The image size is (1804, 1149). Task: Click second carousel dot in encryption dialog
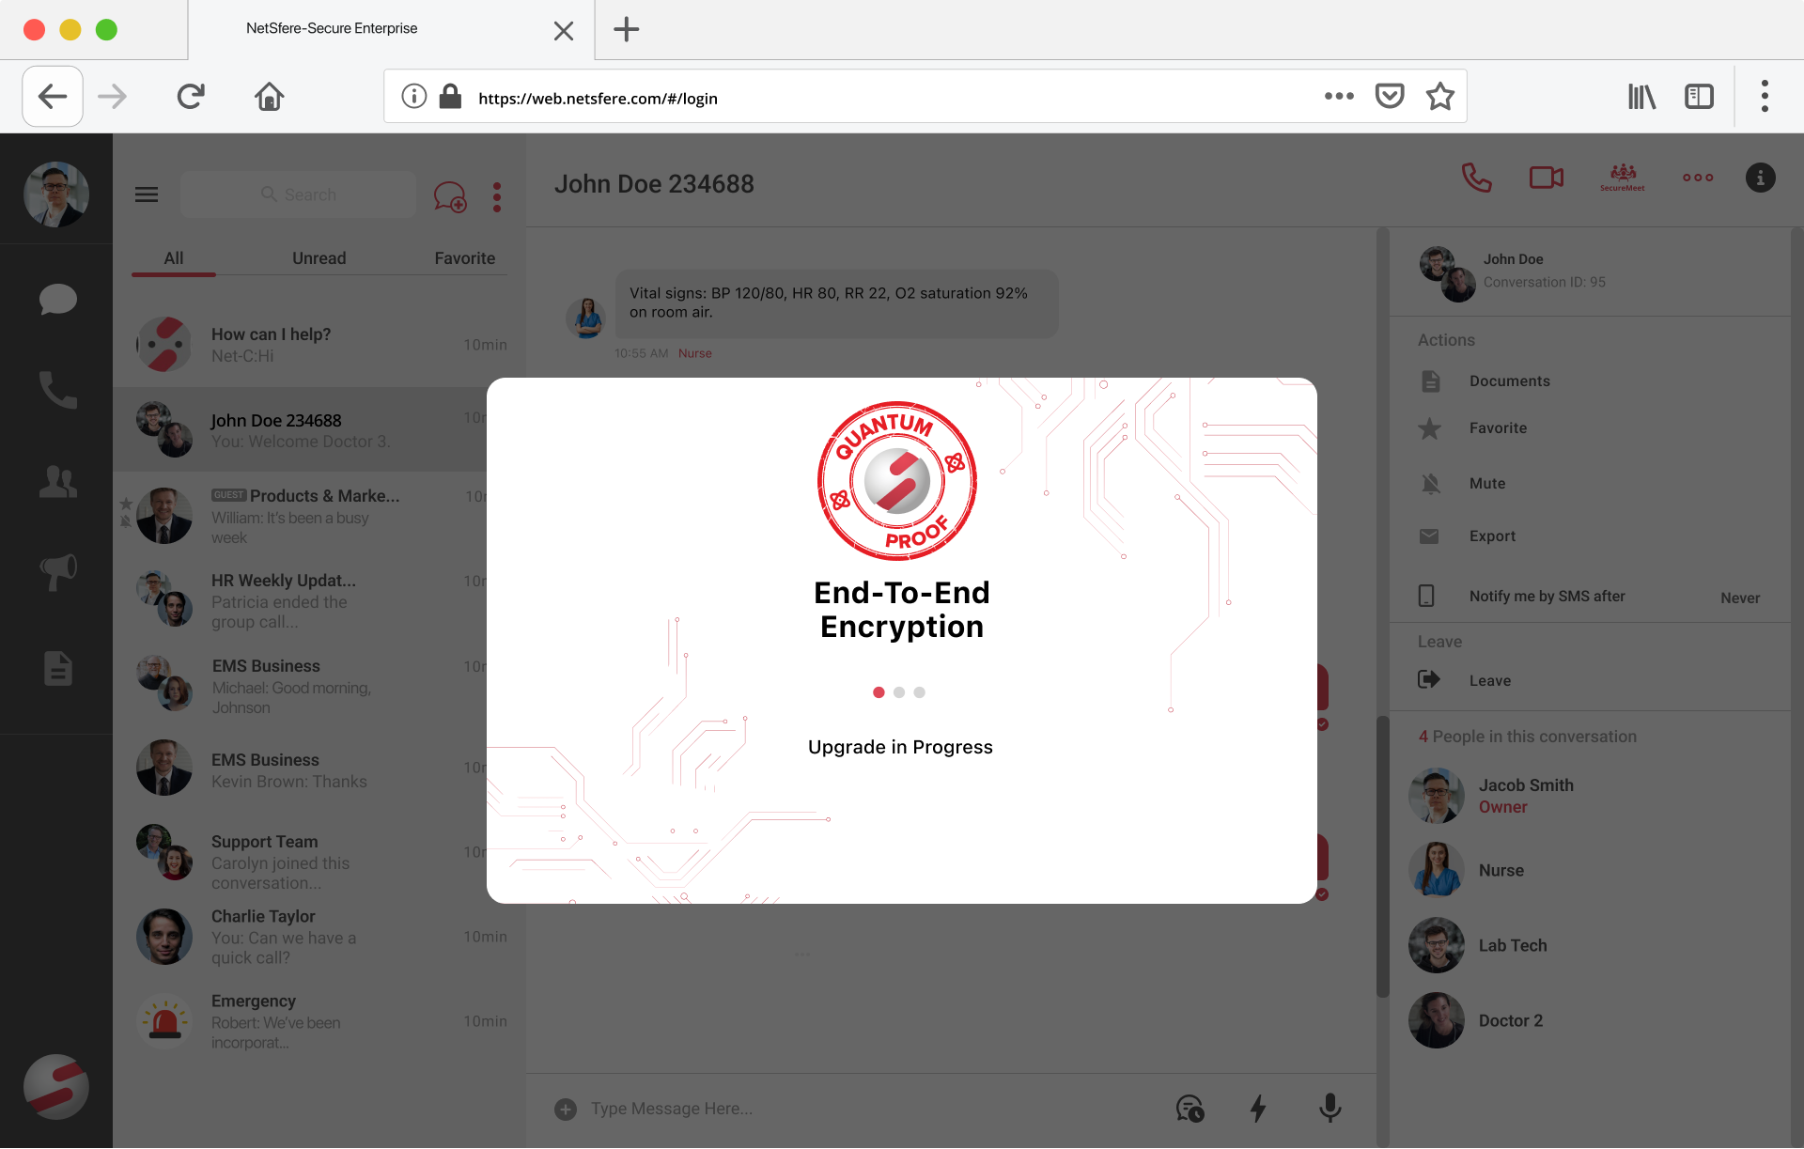pyautogui.click(x=899, y=692)
